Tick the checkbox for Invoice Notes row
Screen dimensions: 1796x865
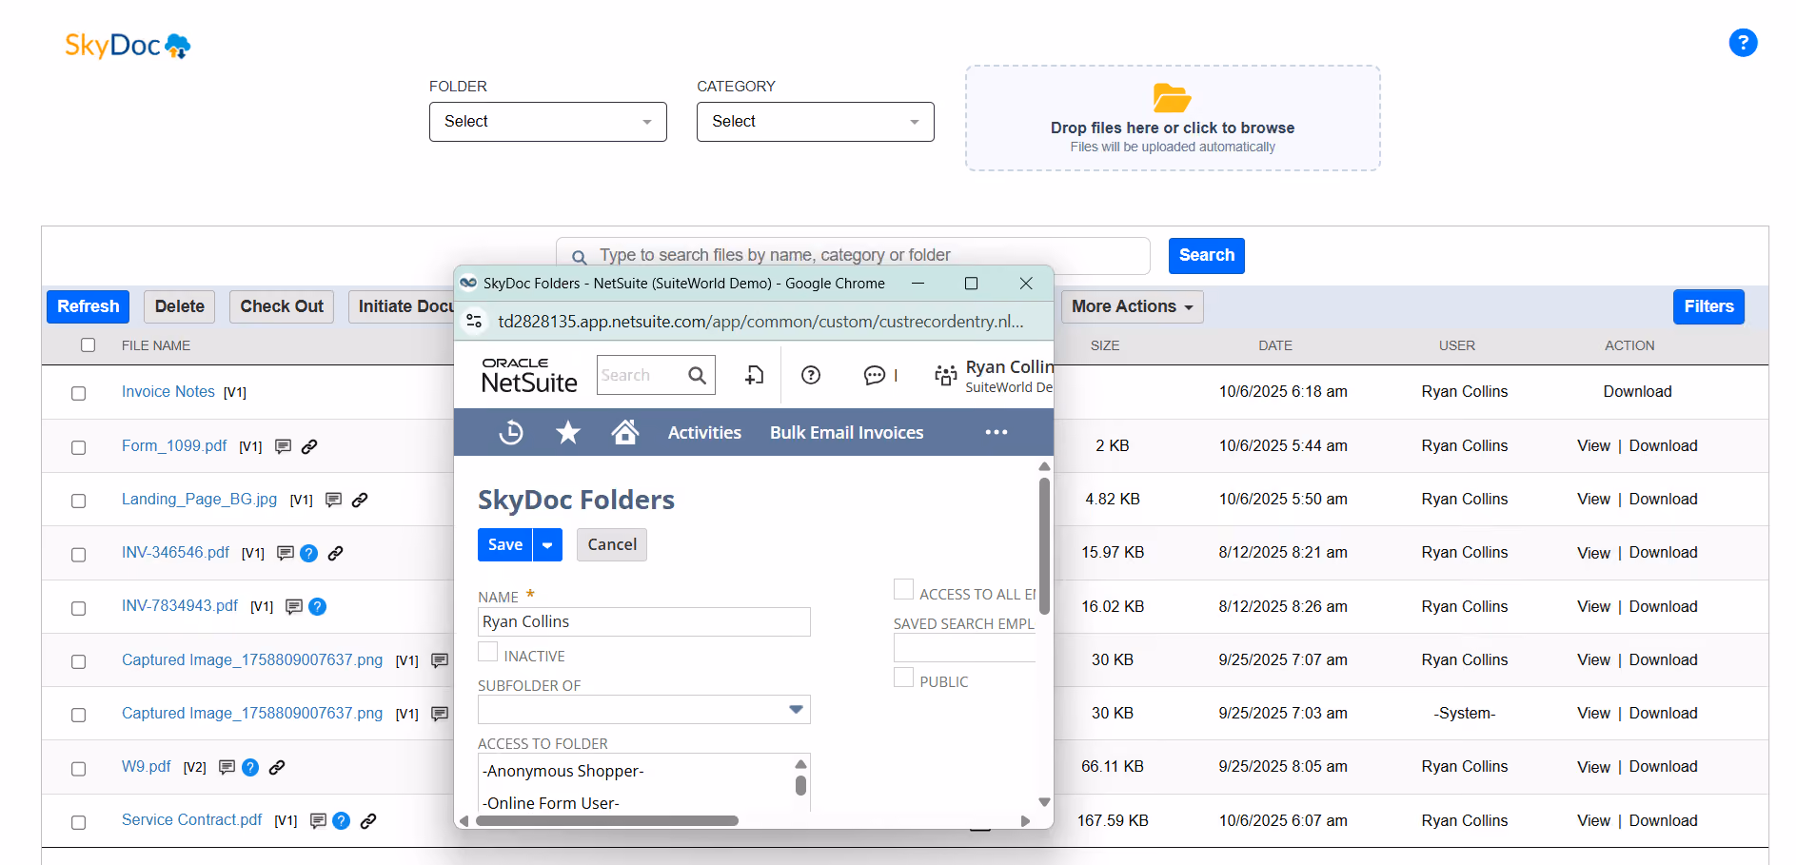click(x=79, y=393)
